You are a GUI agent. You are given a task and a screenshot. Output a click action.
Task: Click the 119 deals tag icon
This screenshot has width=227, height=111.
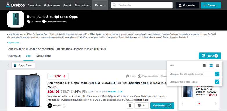(29, 22)
